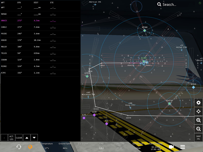Open the hamburger main menu
Screen dimensions: 203x152
182,147
